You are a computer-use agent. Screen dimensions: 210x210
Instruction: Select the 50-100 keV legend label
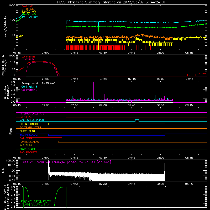tap(30, 17)
